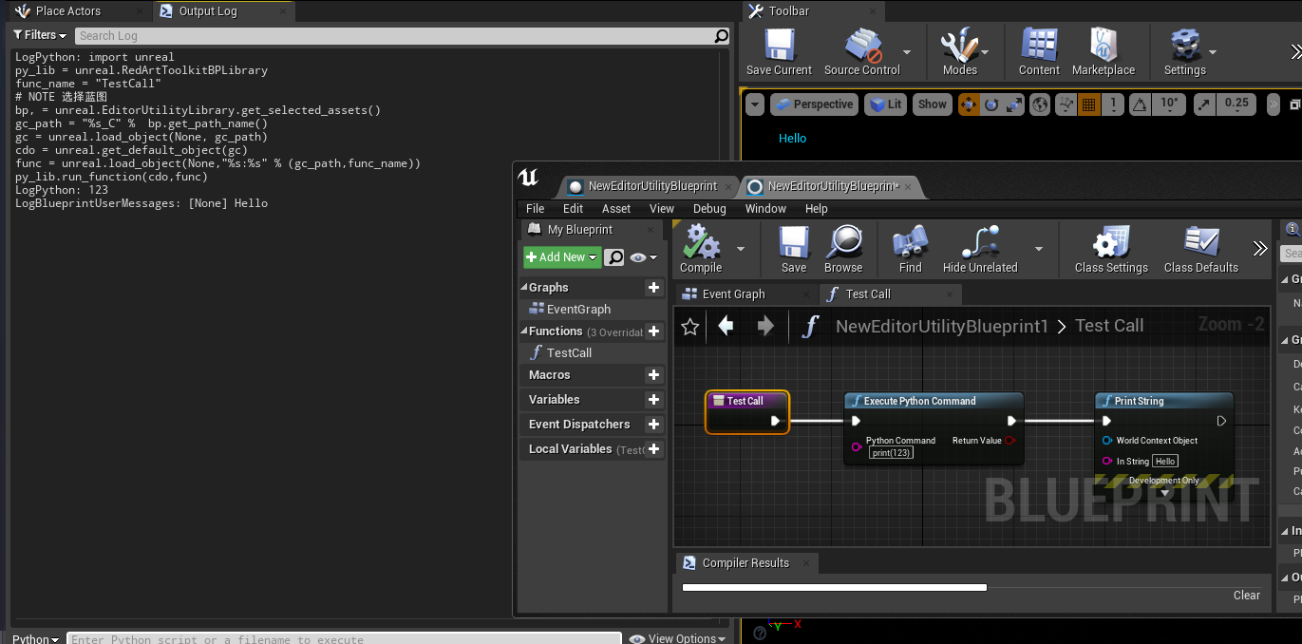Click the rotation snap value 10°
The height and width of the screenshot is (644, 1302).
1169,104
